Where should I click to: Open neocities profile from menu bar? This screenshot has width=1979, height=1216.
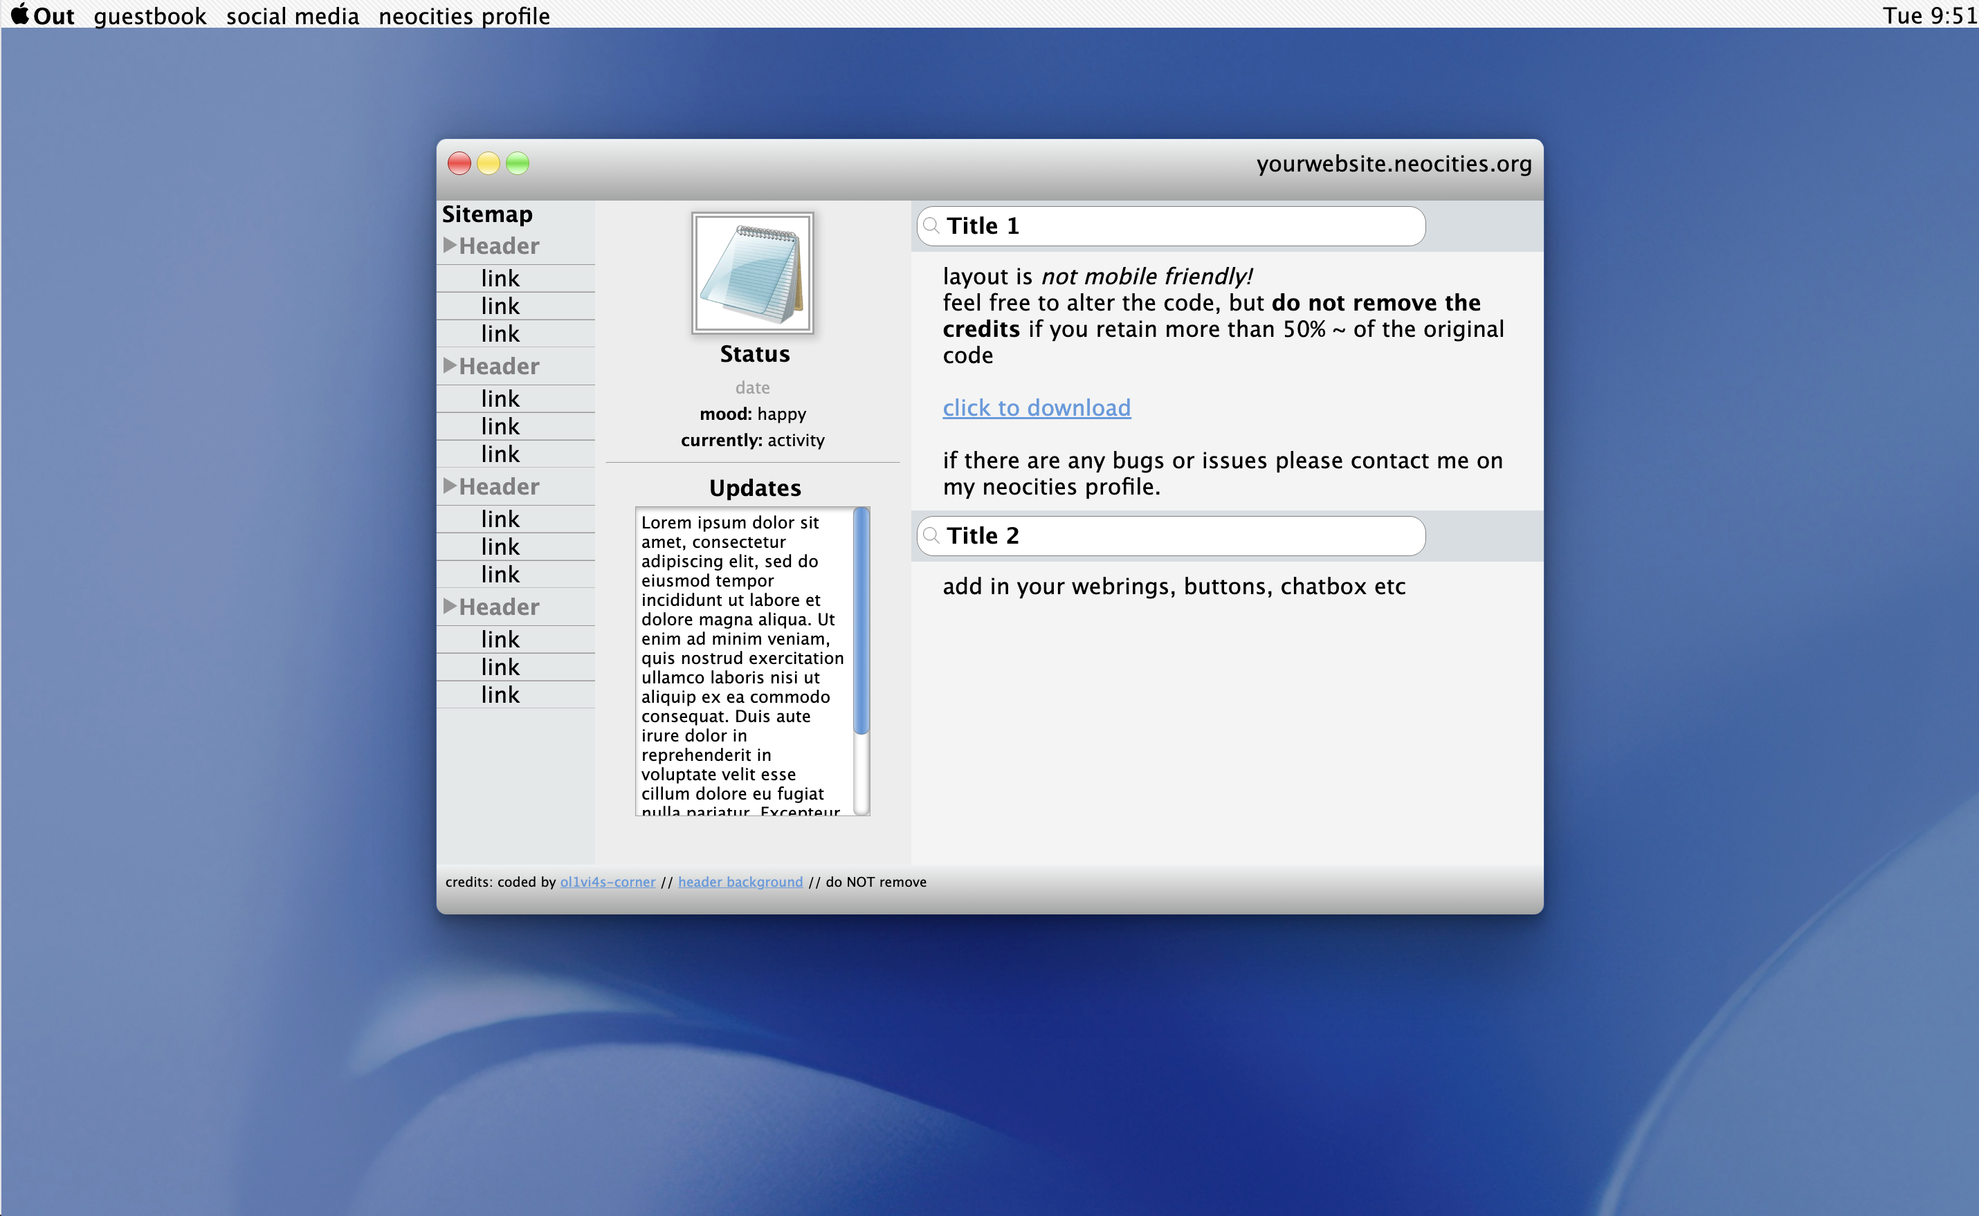(x=464, y=16)
